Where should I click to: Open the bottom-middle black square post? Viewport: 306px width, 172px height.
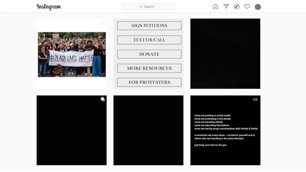click(x=148, y=130)
